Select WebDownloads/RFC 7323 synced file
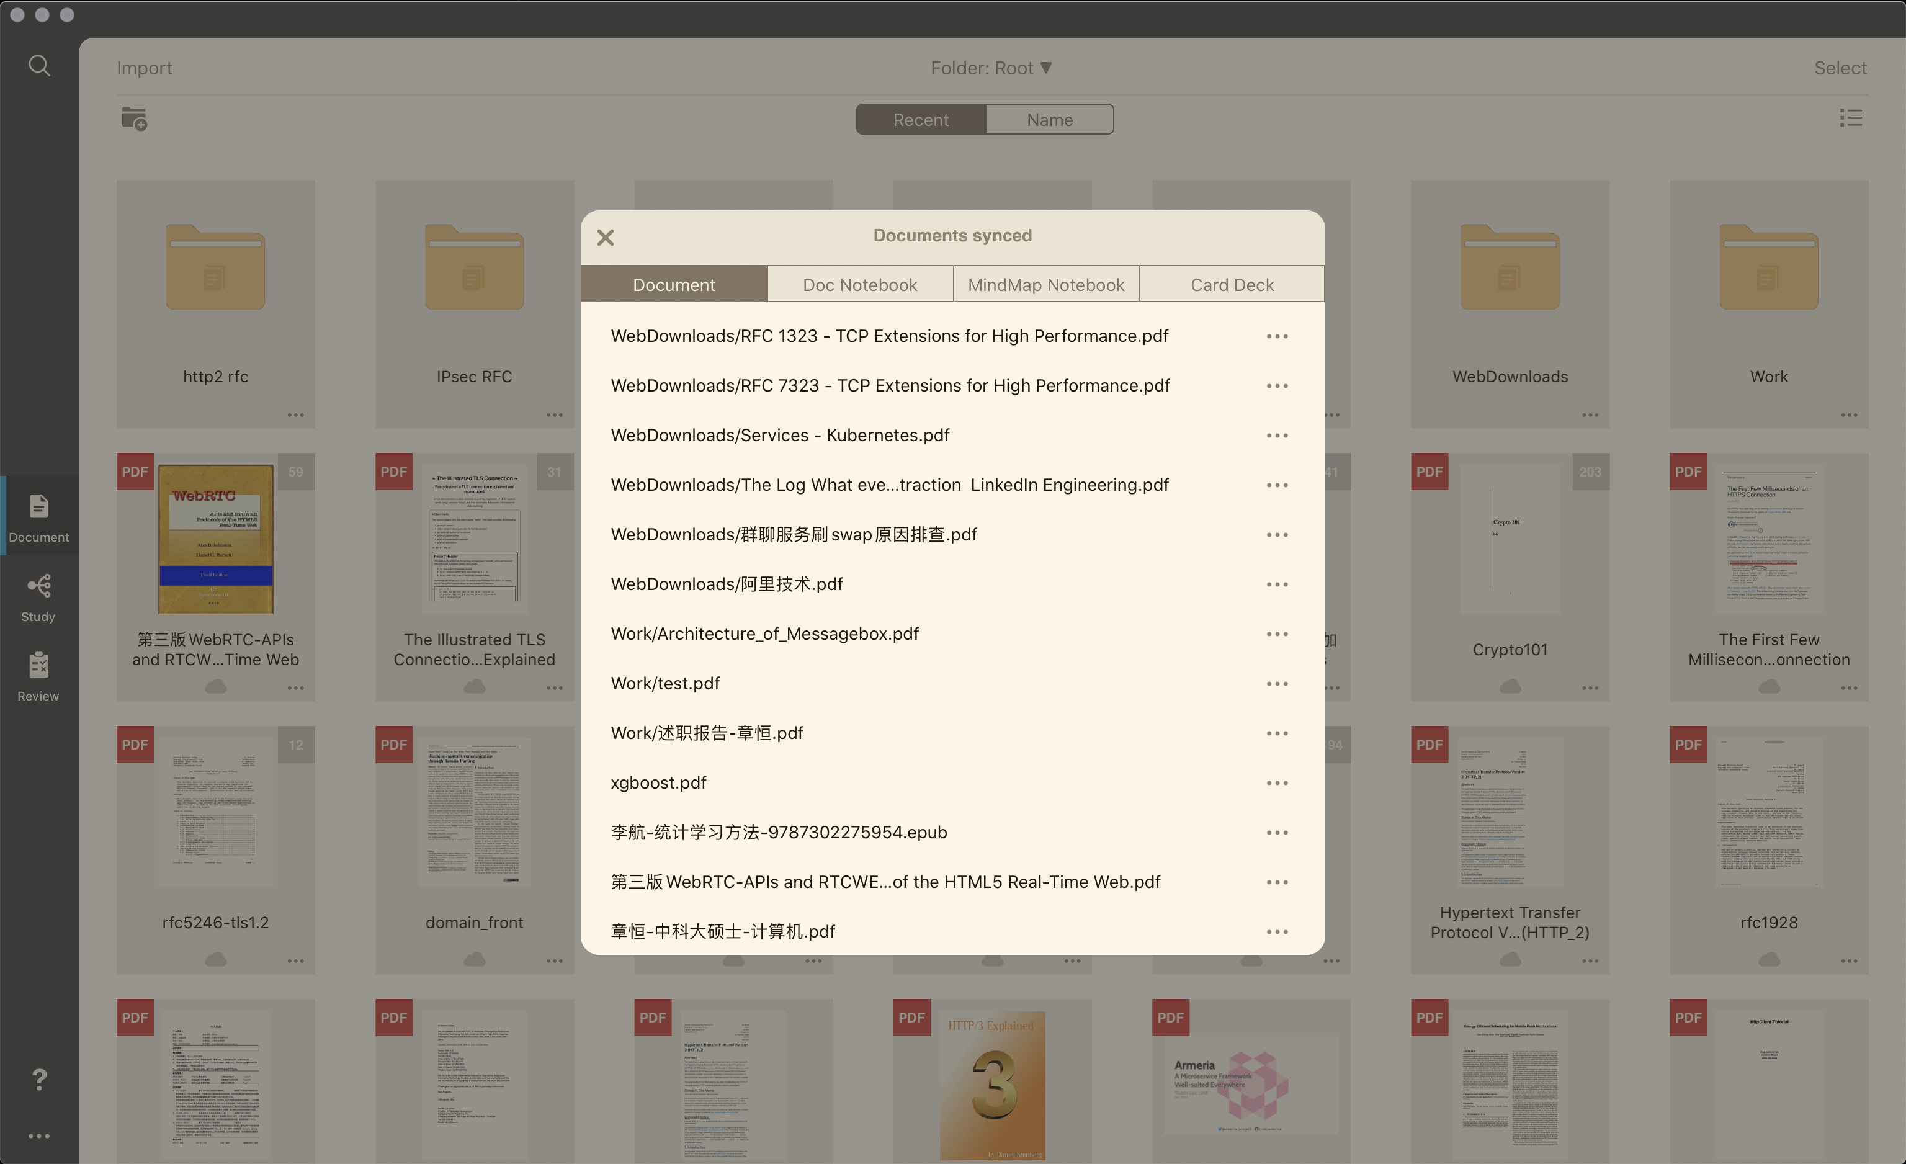Screen dimensions: 1906x1164 (x=890, y=386)
